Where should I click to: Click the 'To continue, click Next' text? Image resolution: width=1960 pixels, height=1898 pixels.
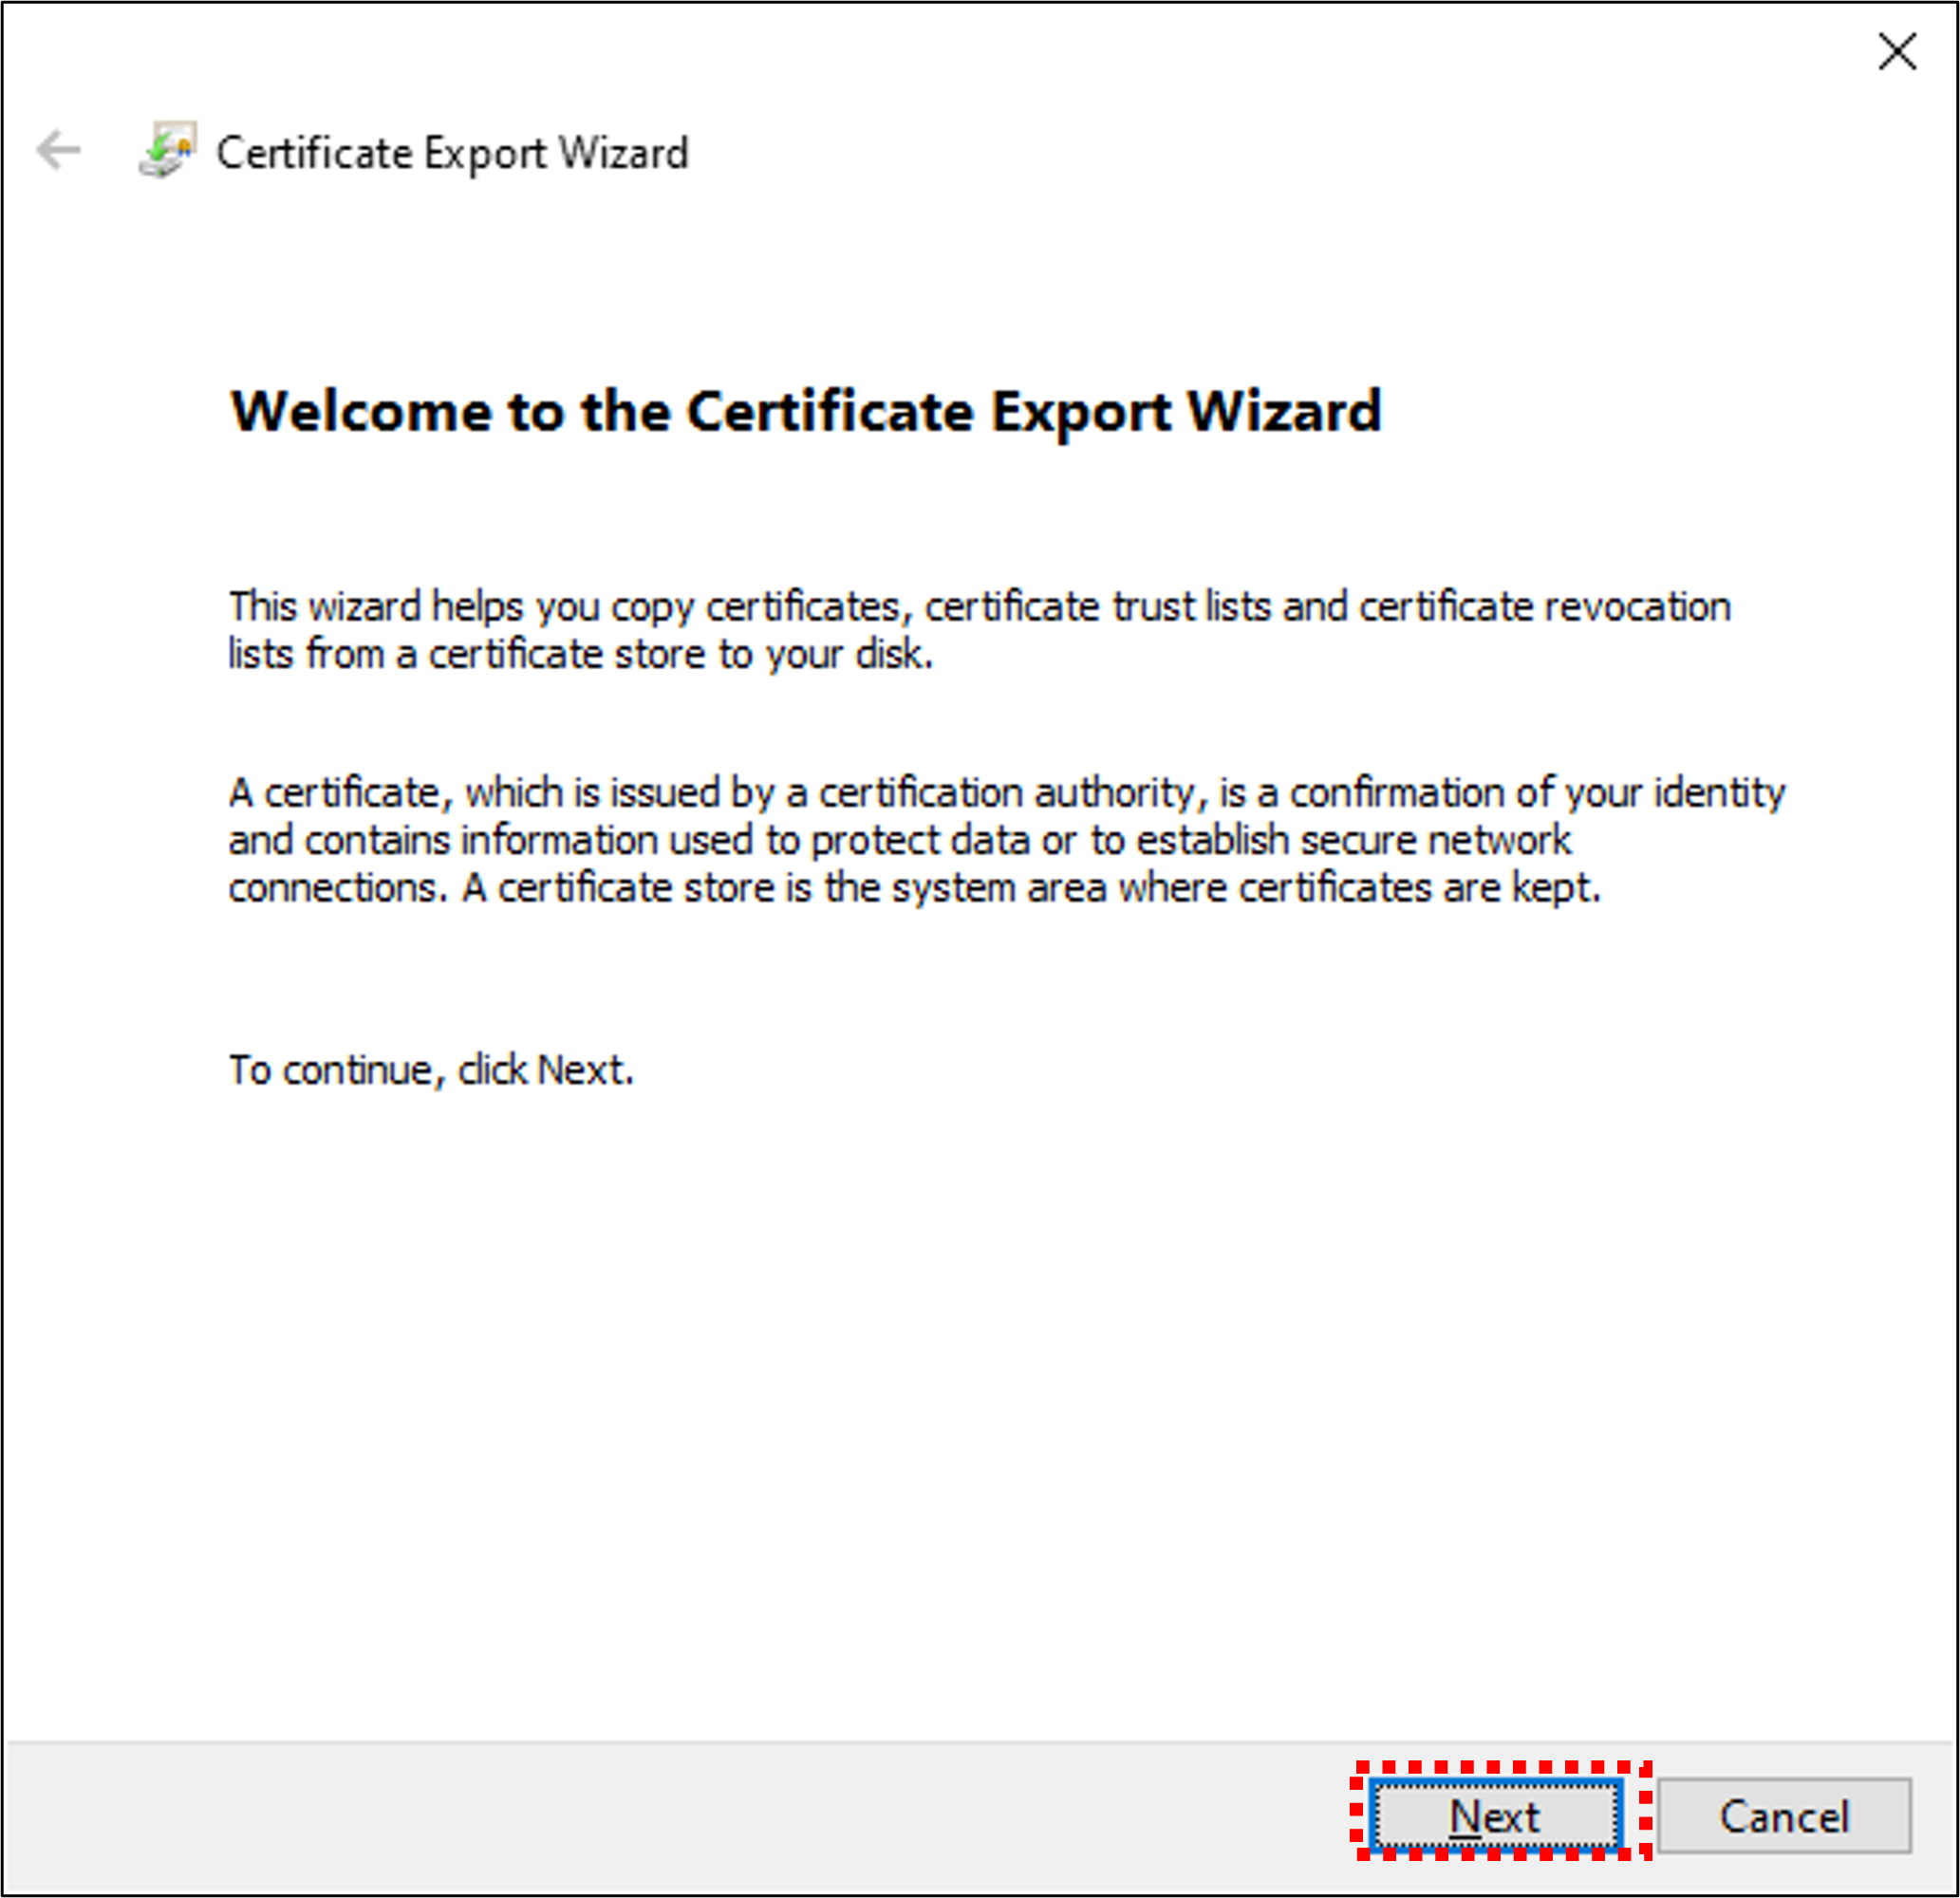(x=430, y=1068)
